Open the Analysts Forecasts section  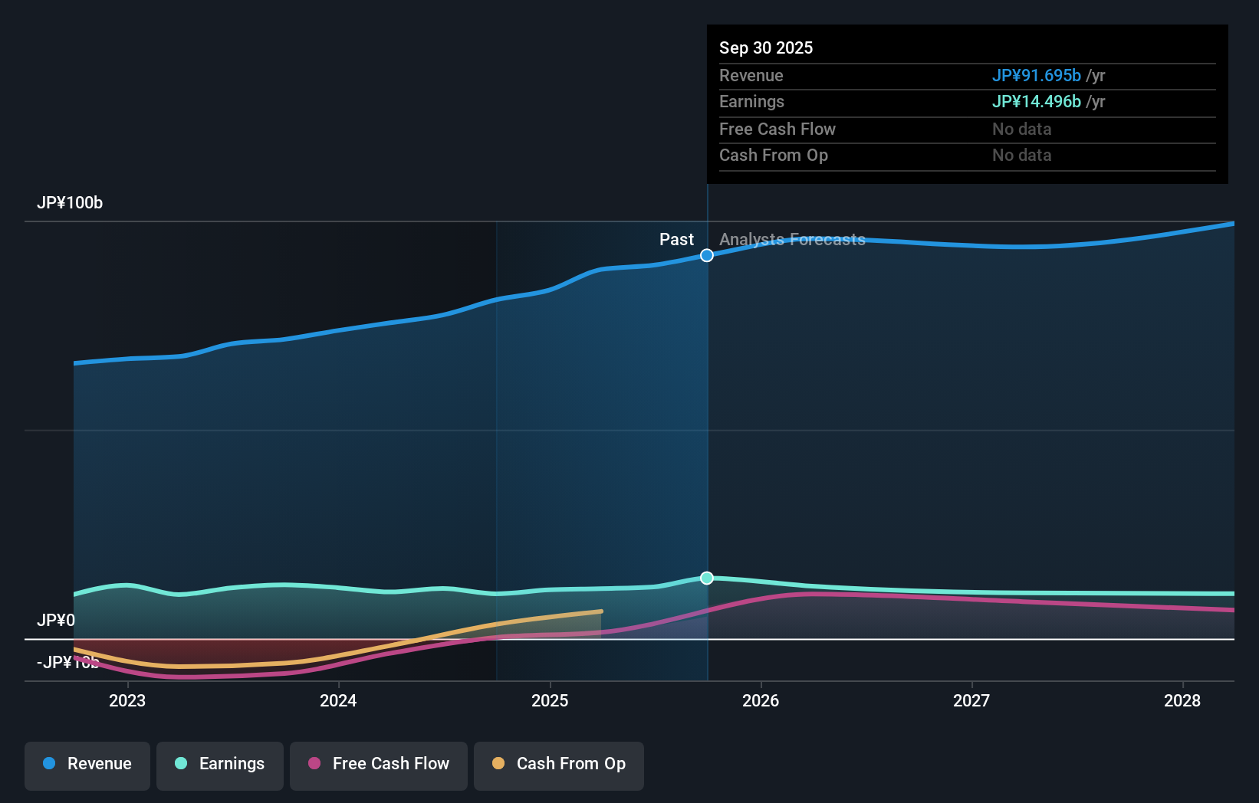coord(792,240)
